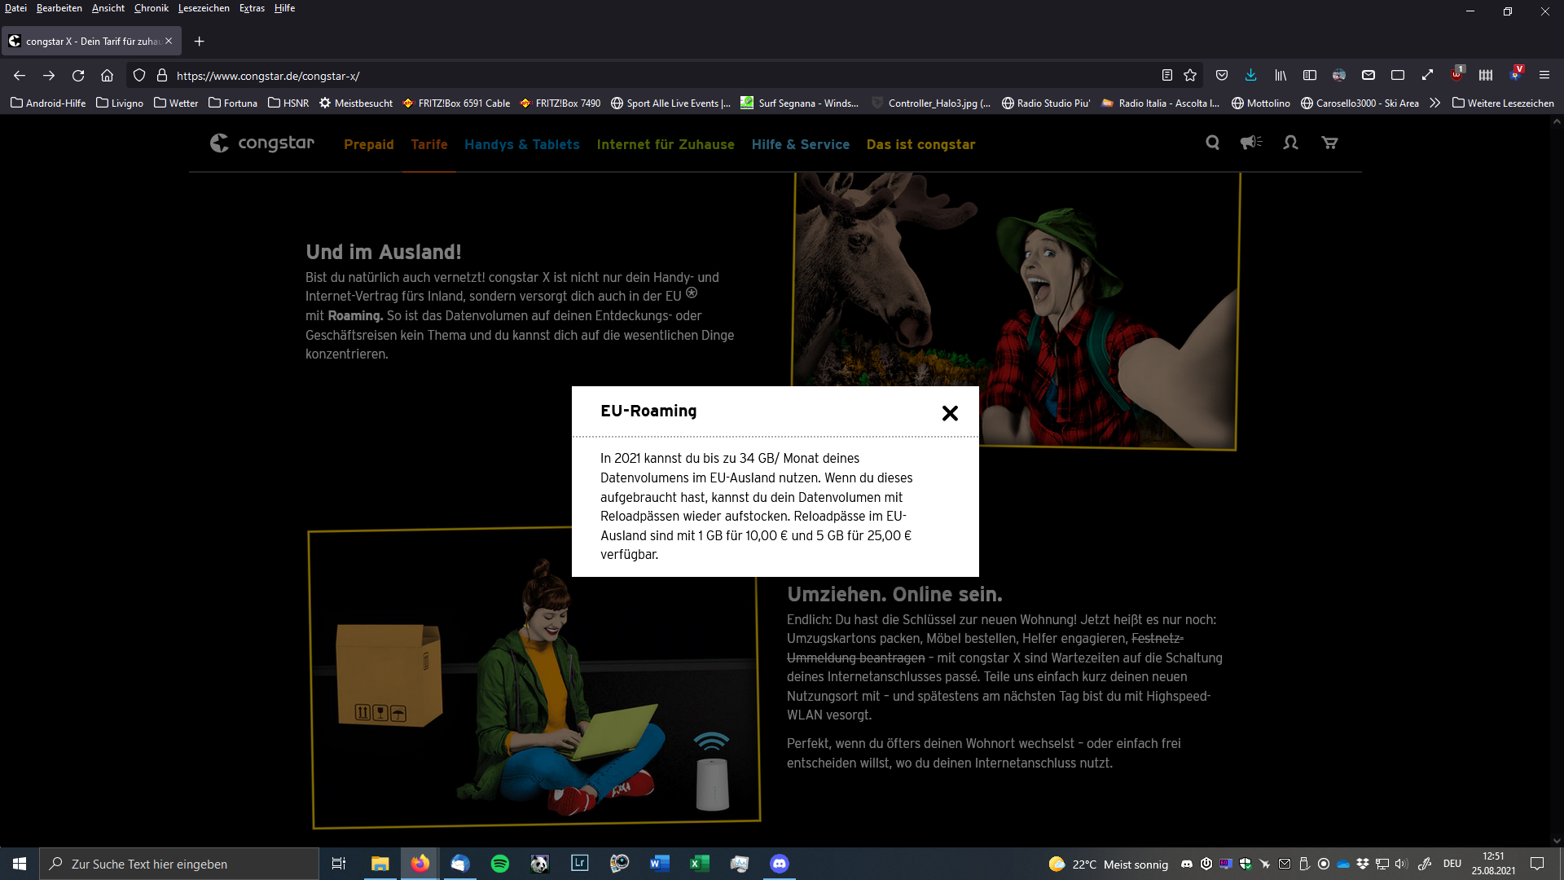Open the Firefox hamburger menu
Screen dimensions: 1564x880
point(1544,75)
